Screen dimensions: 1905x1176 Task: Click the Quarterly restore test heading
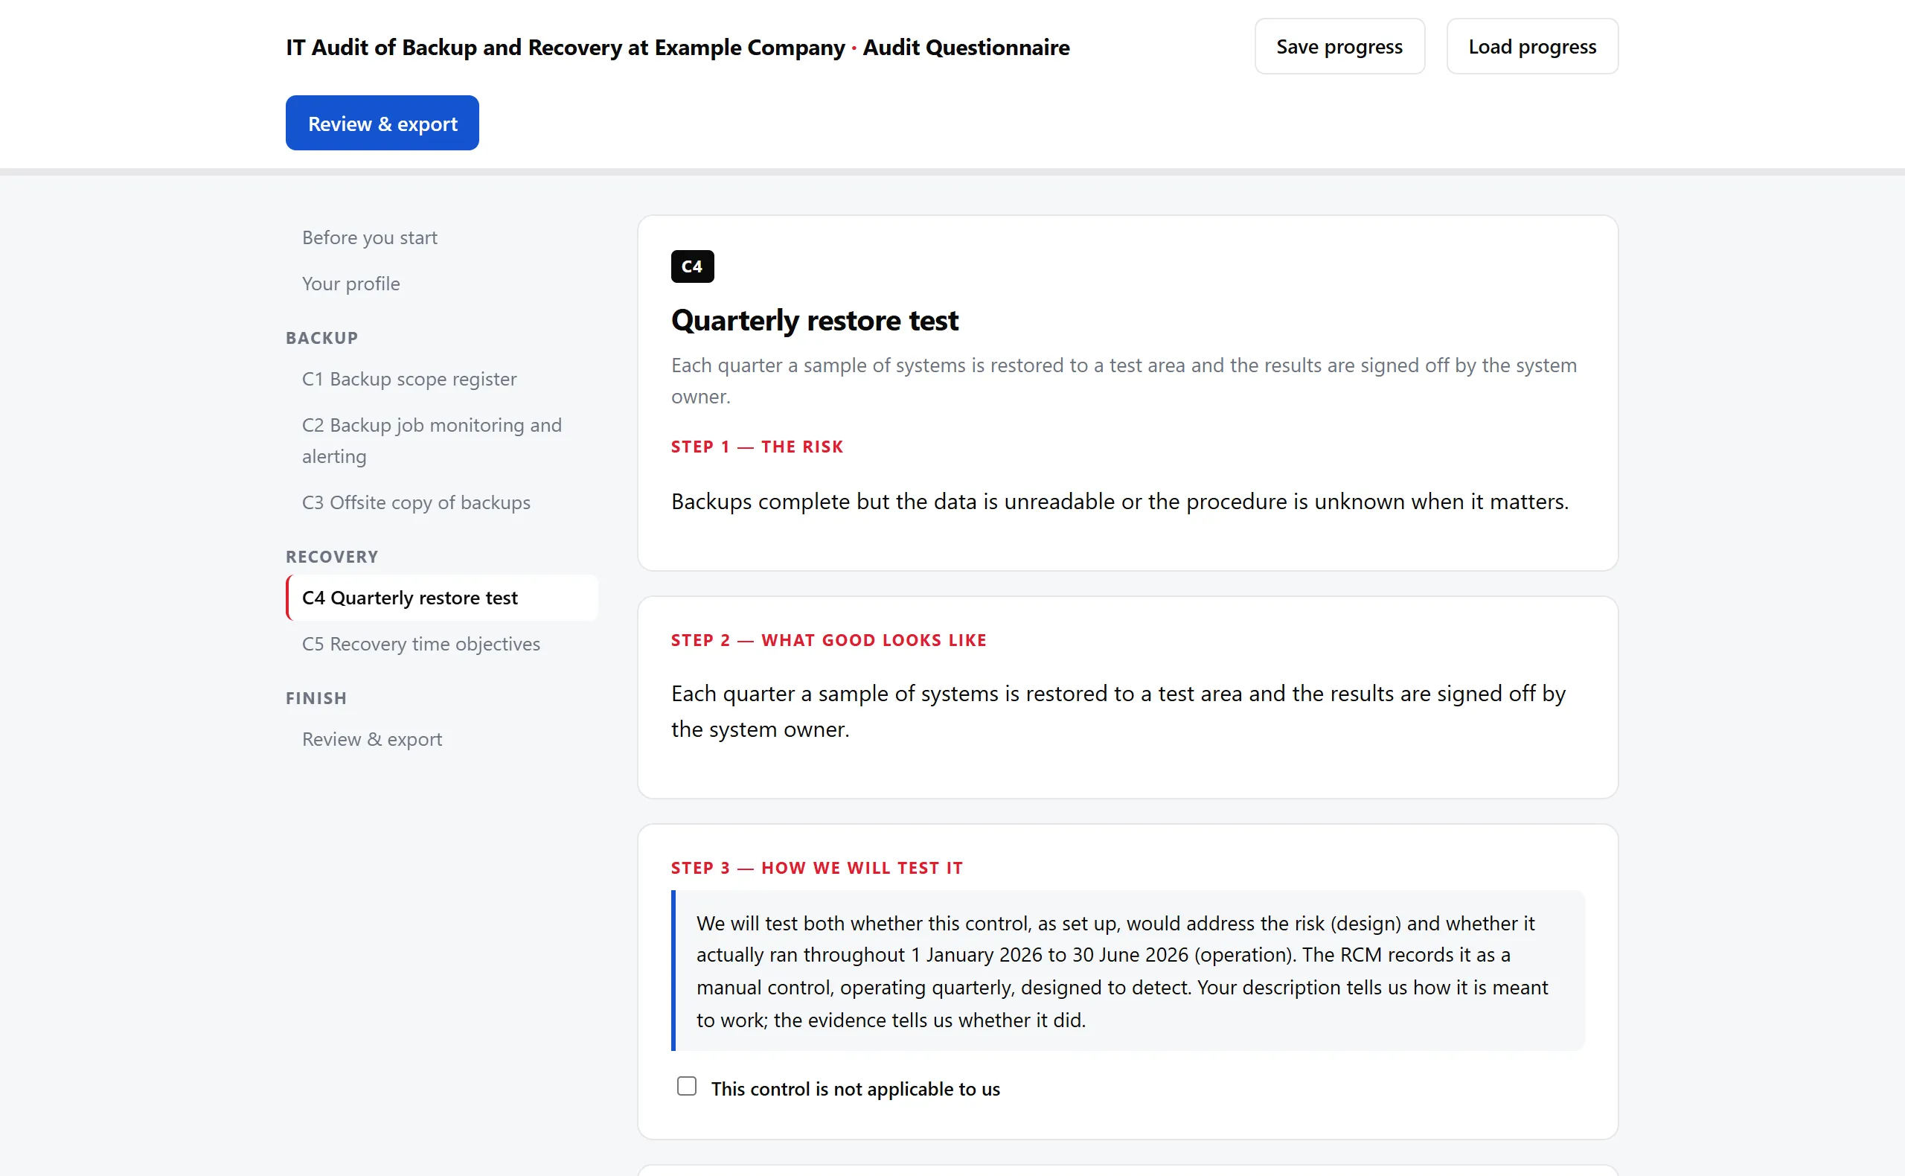(x=814, y=321)
